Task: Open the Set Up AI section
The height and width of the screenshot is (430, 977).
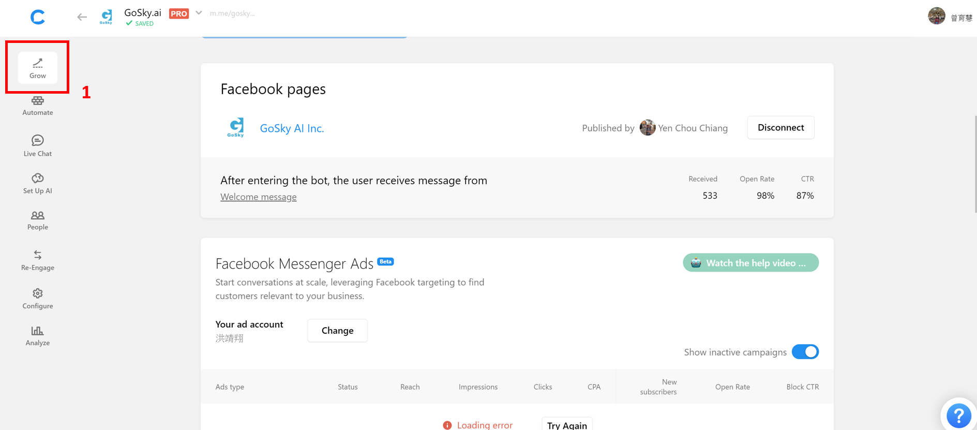Action: point(37,184)
